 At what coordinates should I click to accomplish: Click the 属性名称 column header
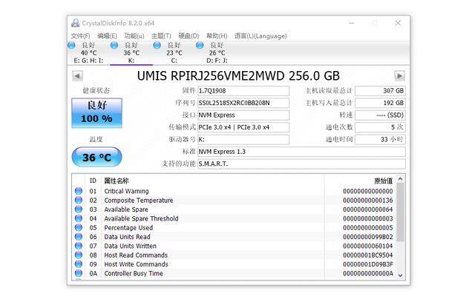(117, 181)
